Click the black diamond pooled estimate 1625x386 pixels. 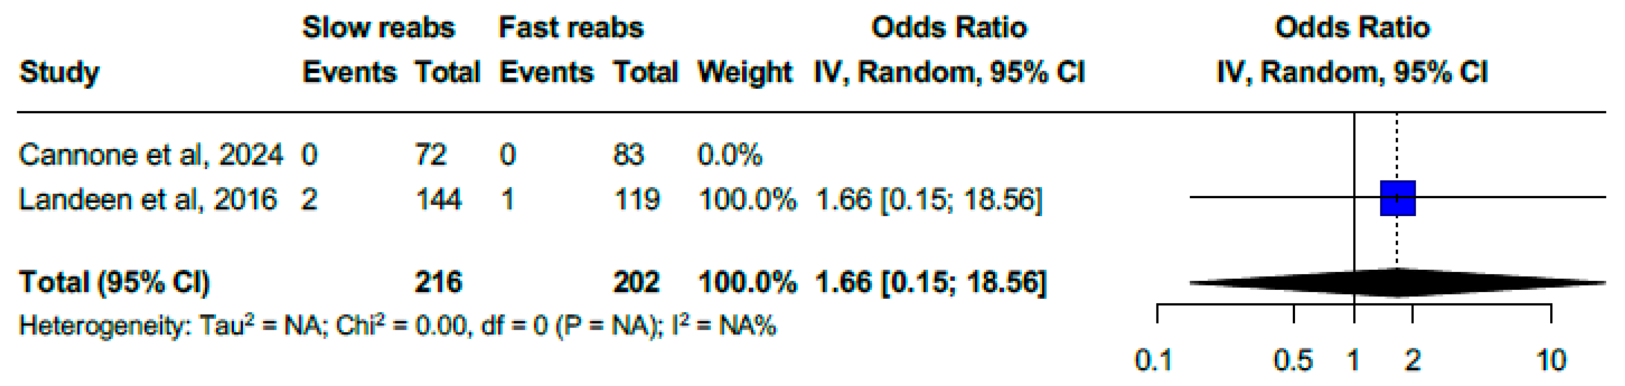coord(1397,283)
